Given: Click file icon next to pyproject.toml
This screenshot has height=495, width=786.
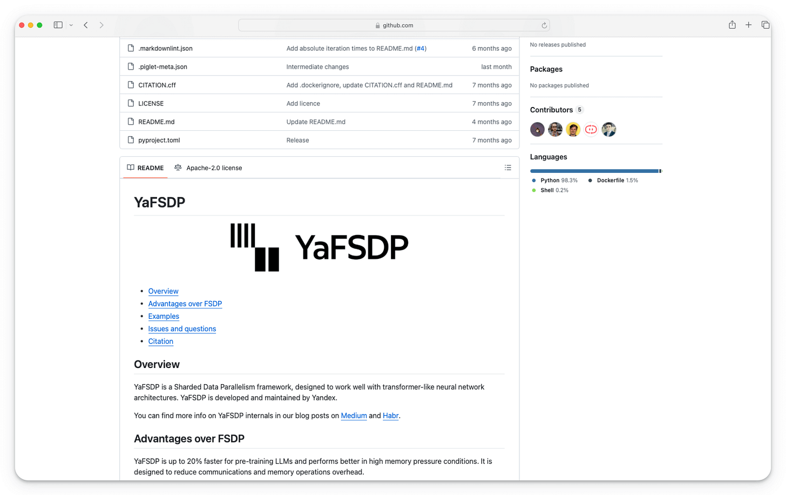Looking at the screenshot, I should [131, 140].
